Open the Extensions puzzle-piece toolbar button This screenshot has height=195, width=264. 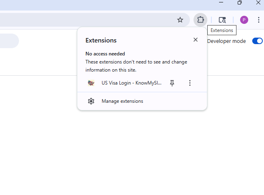point(200,20)
